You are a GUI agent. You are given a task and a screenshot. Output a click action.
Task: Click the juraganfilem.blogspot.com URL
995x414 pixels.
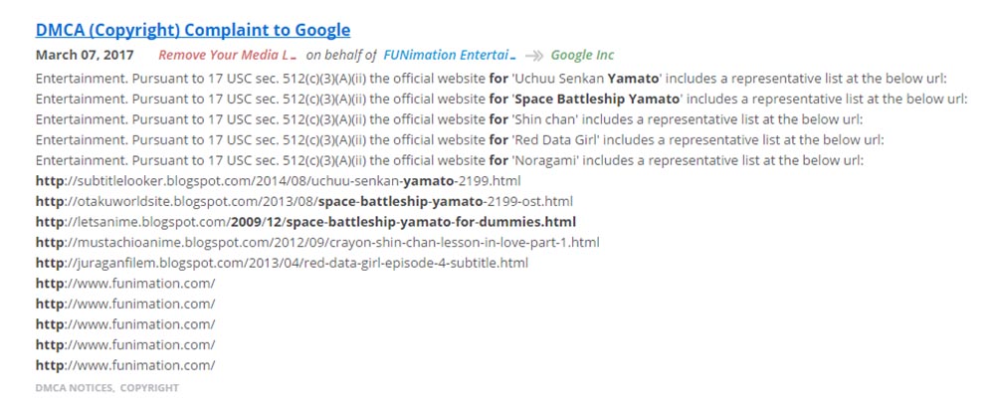click(x=282, y=263)
